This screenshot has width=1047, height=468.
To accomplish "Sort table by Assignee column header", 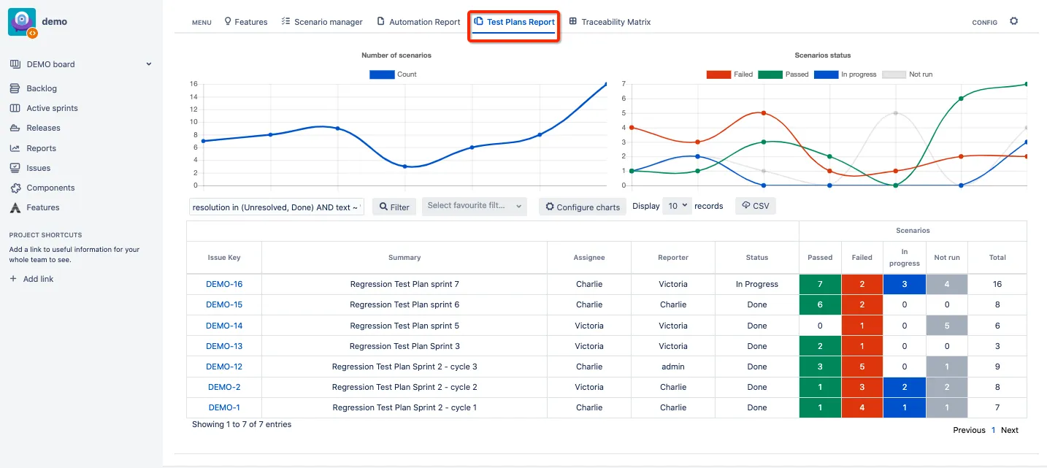I will [x=589, y=257].
